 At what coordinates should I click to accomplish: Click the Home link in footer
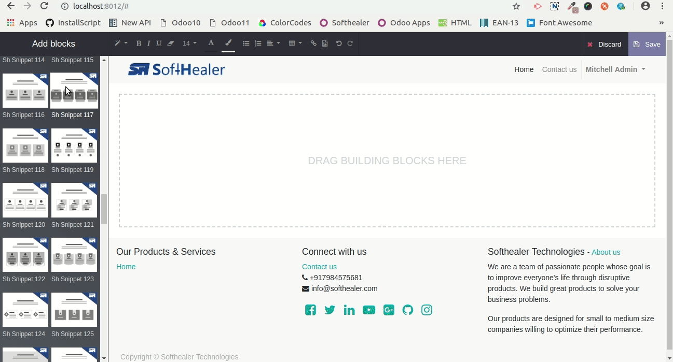(x=126, y=267)
